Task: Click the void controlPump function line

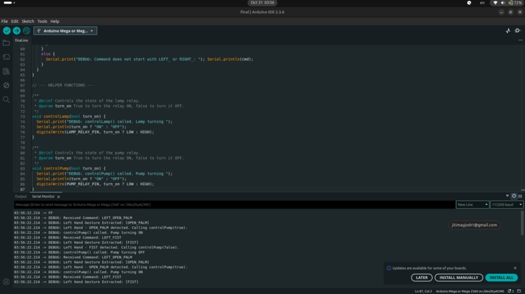Action: pyautogui.click(x=68, y=168)
